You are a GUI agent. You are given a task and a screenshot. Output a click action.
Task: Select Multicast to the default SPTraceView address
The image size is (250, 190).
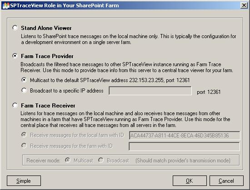pos(24,80)
